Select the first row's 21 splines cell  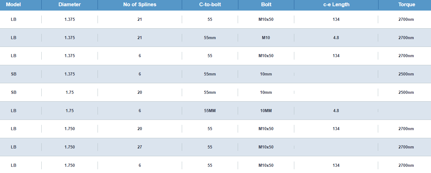(x=140, y=19)
